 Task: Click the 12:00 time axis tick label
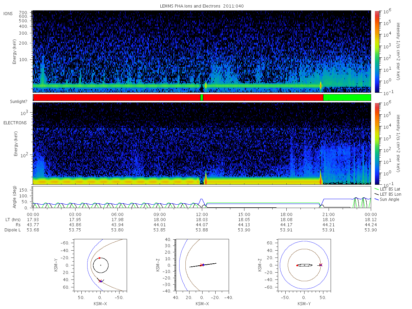point(202,215)
